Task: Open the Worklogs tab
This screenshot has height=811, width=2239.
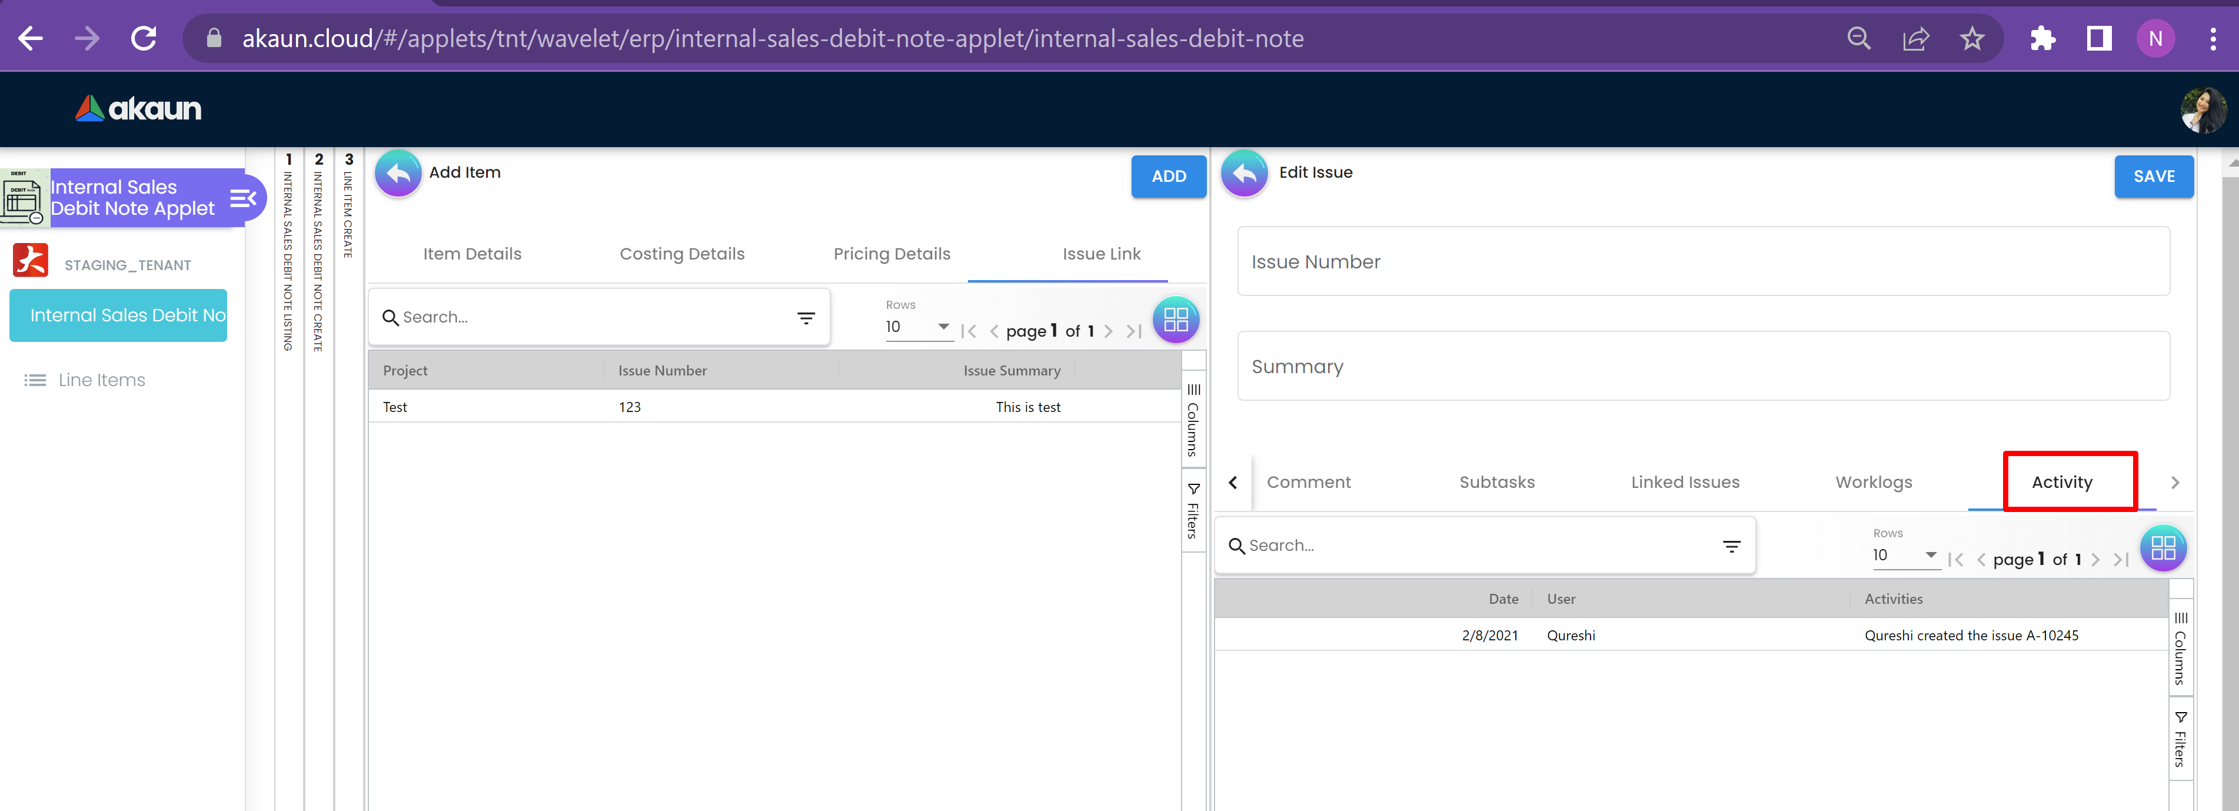Action: pyautogui.click(x=1873, y=483)
